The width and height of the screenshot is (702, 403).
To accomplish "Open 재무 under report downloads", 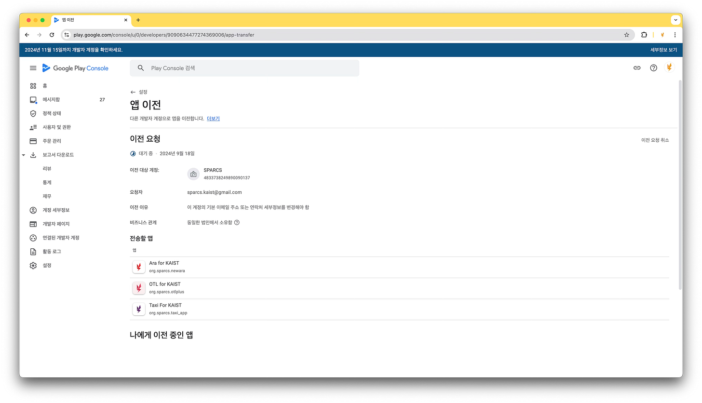I will pos(47,196).
